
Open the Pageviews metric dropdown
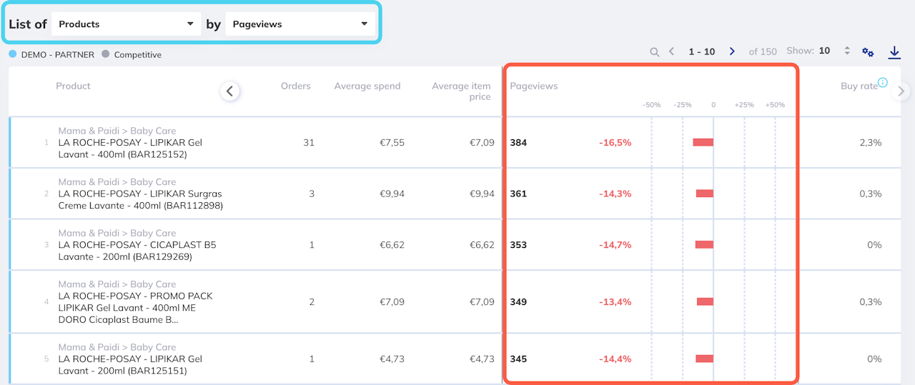300,24
